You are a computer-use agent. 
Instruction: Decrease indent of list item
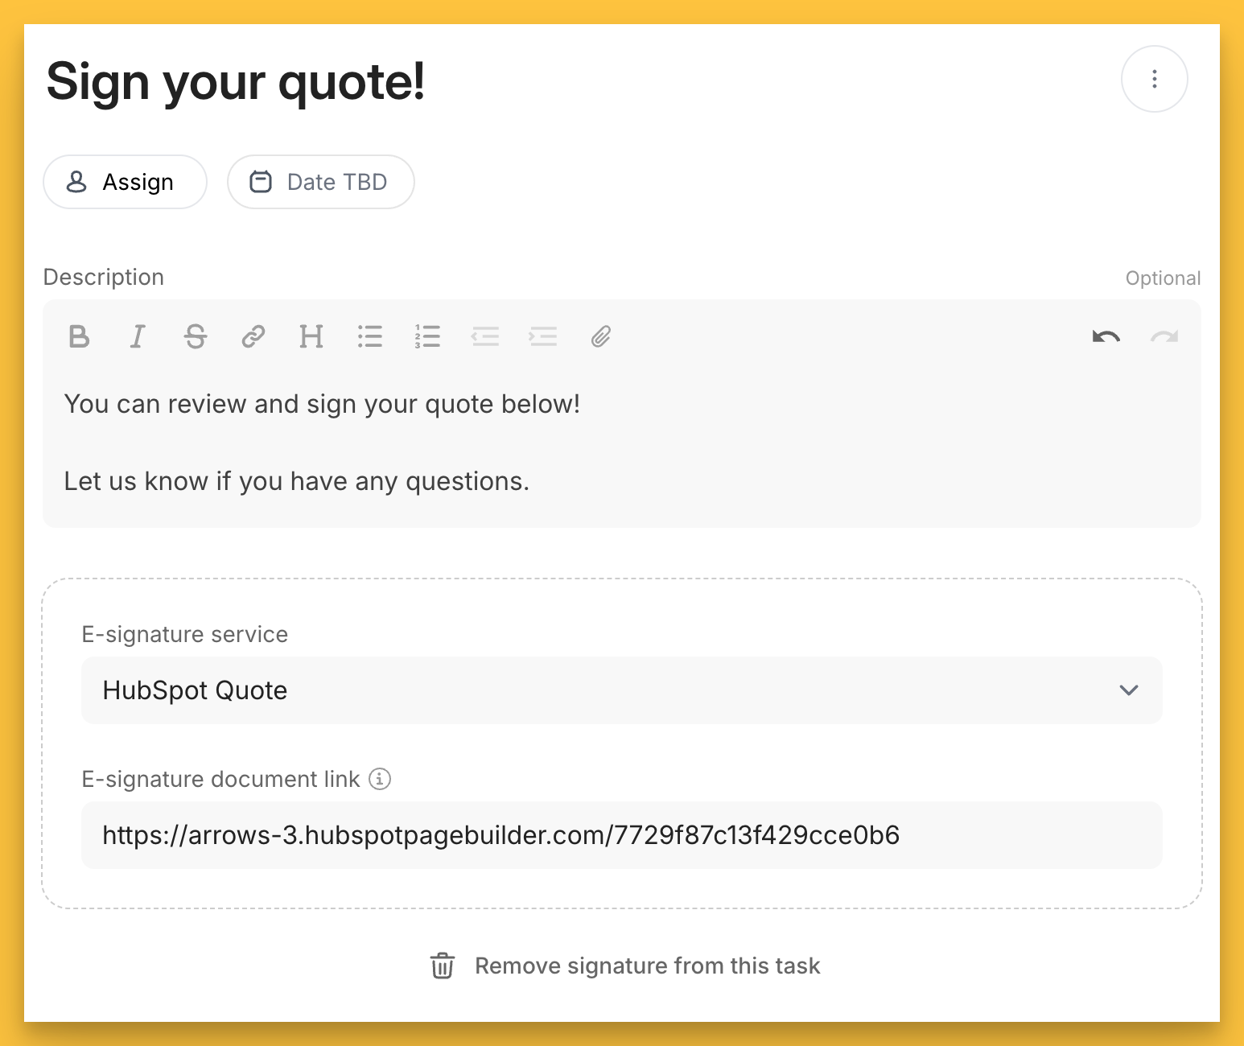click(485, 336)
